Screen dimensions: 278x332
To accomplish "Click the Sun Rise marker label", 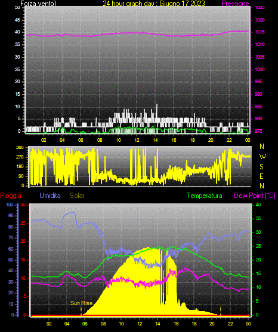I will tap(82, 303).
